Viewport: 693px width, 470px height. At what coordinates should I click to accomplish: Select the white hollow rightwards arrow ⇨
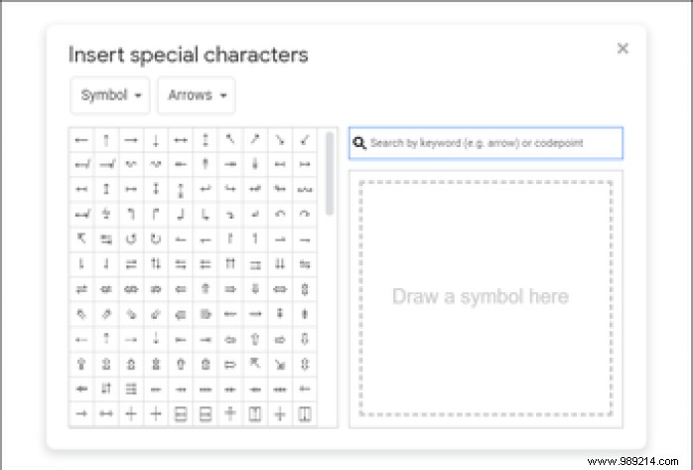(x=280, y=339)
